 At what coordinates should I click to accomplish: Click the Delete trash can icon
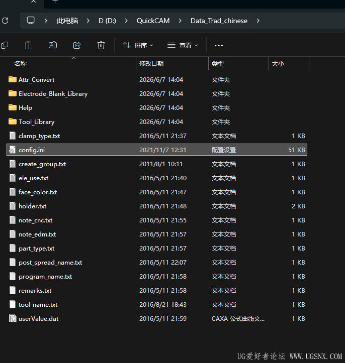point(101,45)
